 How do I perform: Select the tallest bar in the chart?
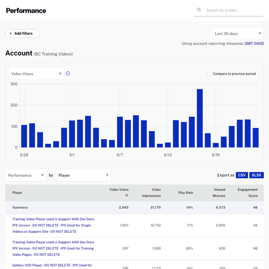click(200, 117)
